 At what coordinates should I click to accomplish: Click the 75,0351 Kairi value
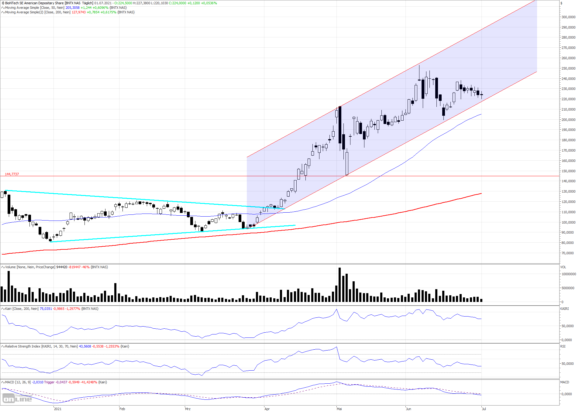(x=46, y=309)
